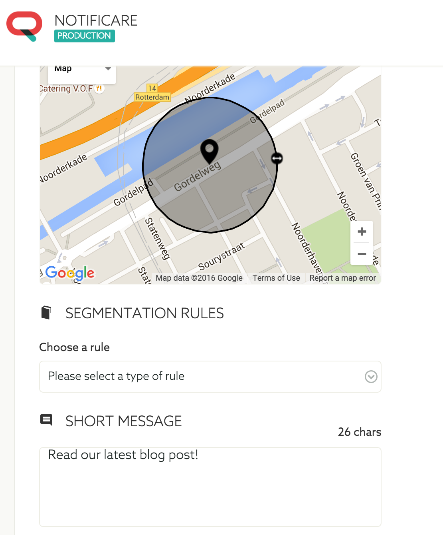443x535 pixels.
Task: Click the Short Message chat icon
Action: (x=46, y=420)
